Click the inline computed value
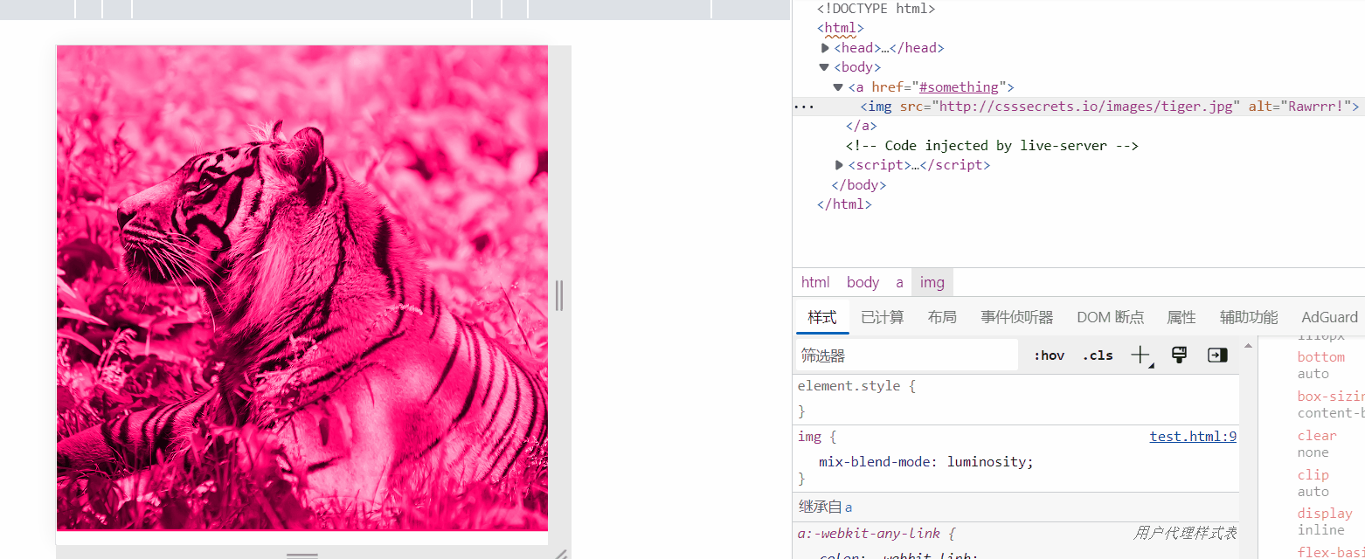Viewport: 1365px width, 559px height. [x=1320, y=530]
